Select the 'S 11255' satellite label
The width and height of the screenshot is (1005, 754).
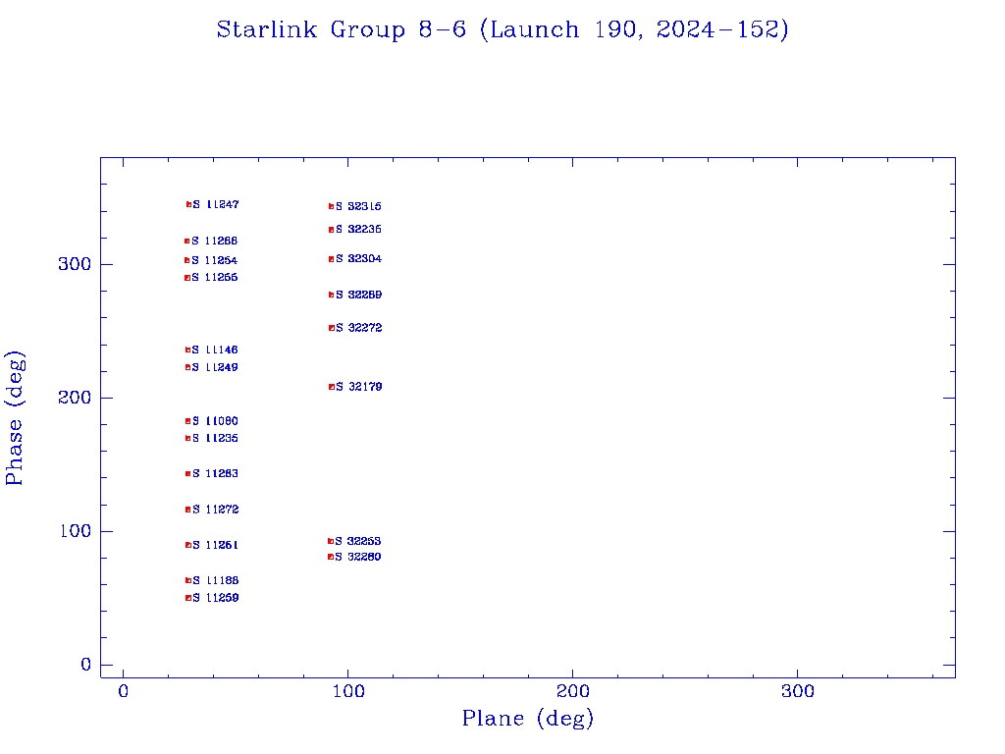(215, 278)
